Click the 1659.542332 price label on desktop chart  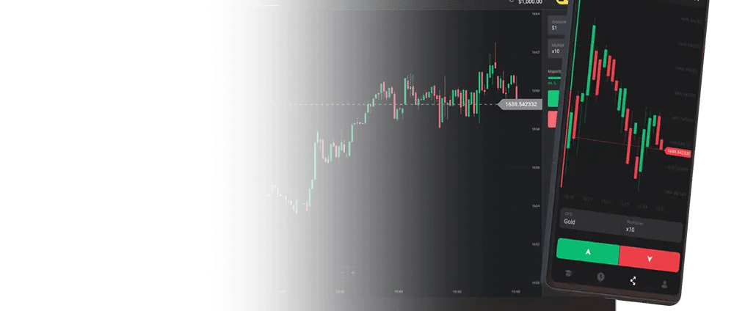pyautogui.click(x=519, y=104)
